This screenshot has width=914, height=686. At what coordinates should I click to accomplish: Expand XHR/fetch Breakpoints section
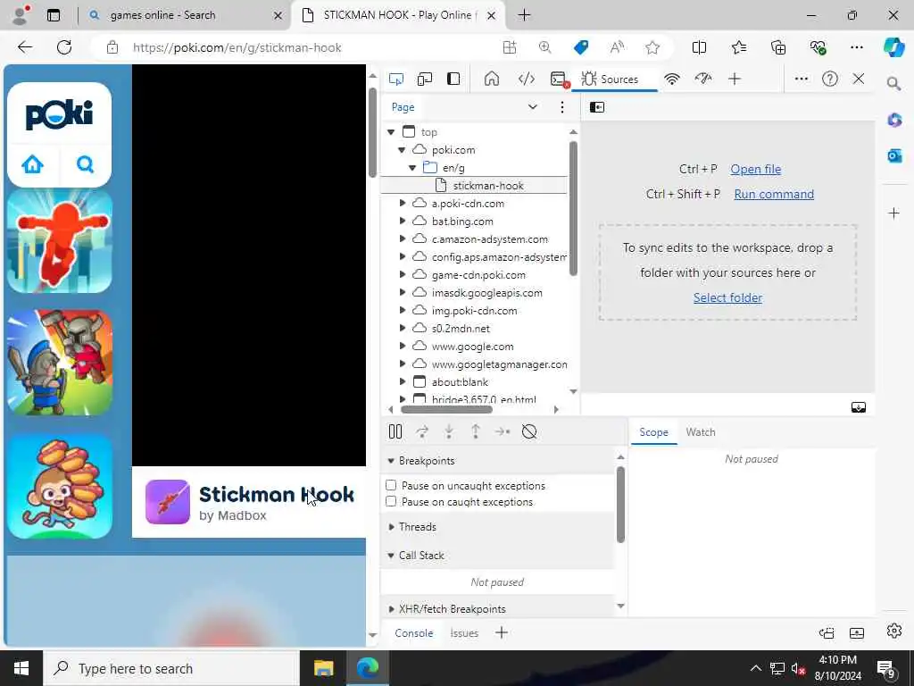pos(391,609)
